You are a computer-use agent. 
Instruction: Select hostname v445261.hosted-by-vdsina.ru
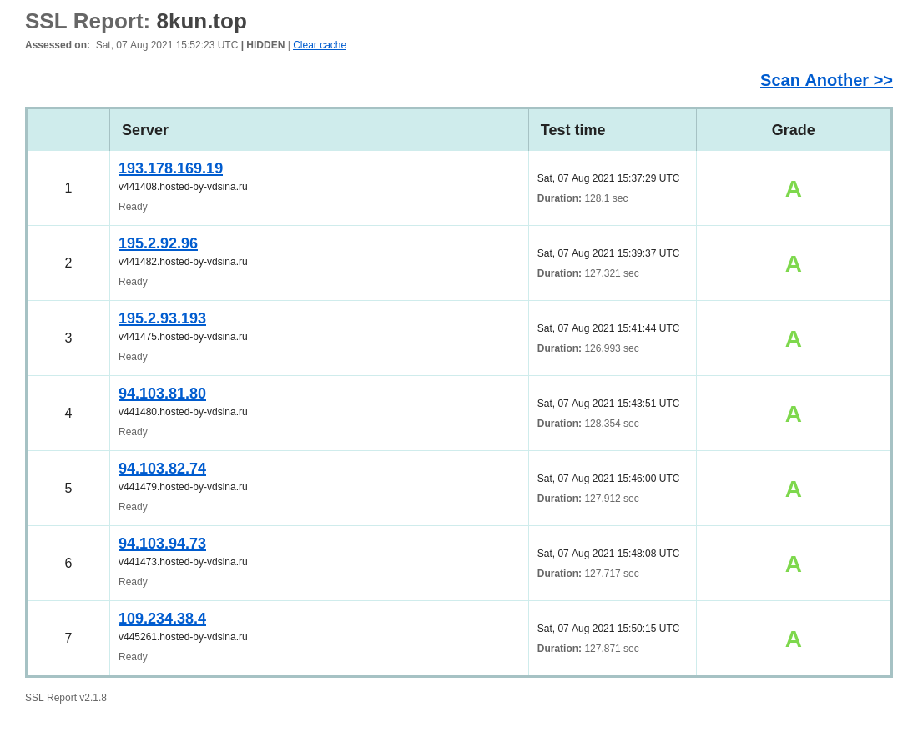click(183, 637)
